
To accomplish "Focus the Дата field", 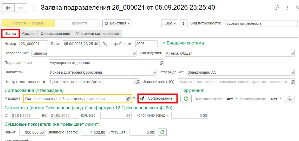I will [81, 44].
